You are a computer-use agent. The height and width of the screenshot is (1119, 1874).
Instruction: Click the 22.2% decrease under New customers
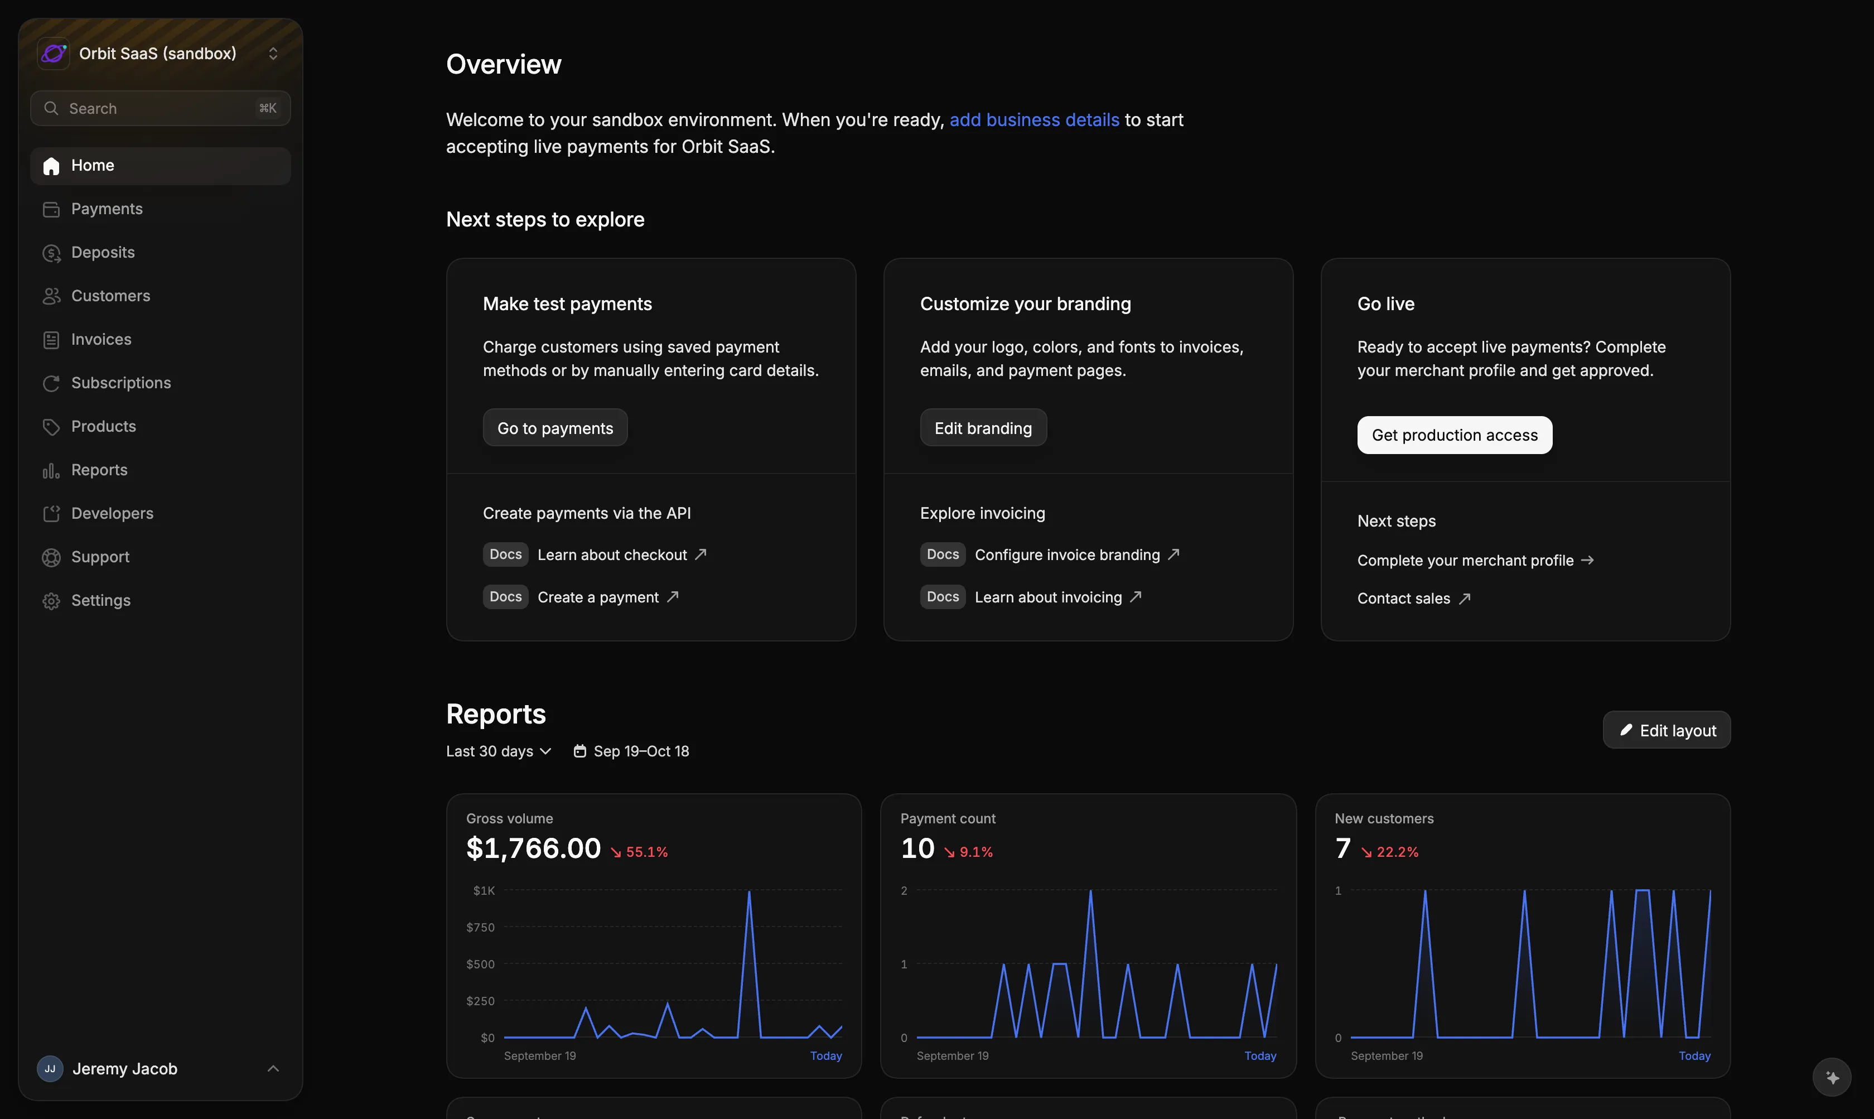[1389, 852]
